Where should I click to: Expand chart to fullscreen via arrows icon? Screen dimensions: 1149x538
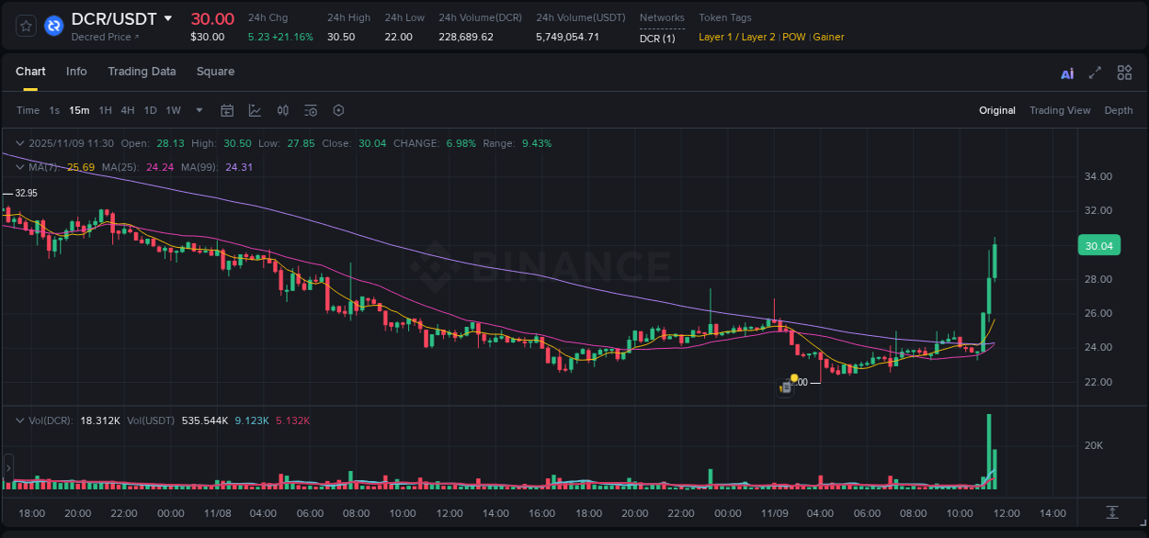pyautogui.click(x=1095, y=72)
